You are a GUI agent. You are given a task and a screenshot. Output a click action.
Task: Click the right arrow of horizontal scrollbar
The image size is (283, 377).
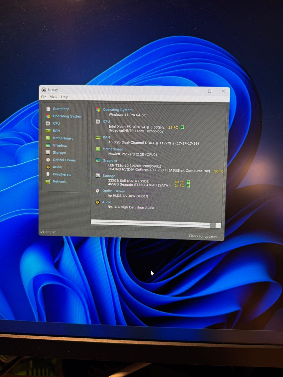point(218,226)
